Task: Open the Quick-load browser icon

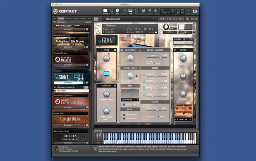Action: tap(136, 11)
